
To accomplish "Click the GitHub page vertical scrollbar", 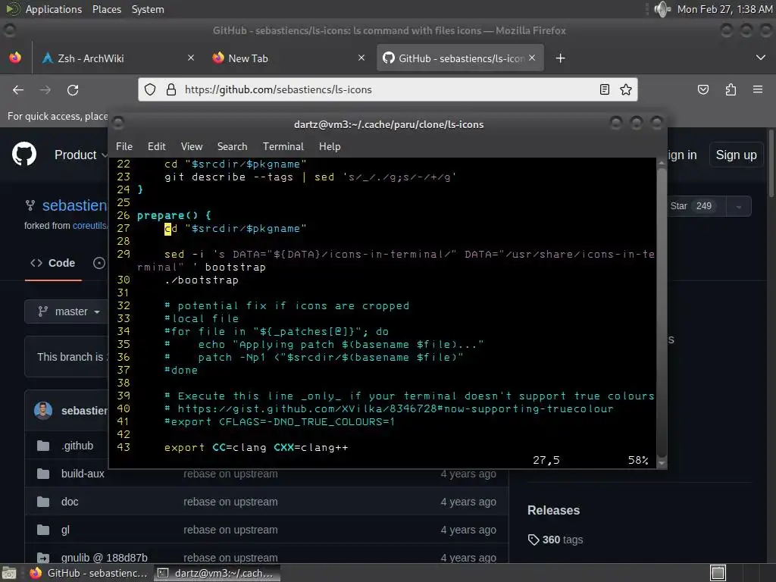I will tap(771, 163).
